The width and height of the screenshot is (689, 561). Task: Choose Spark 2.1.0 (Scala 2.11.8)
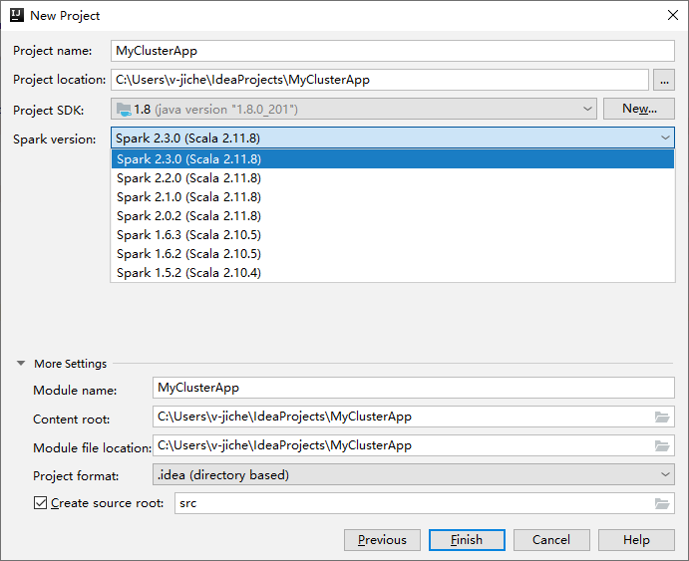pyautogui.click(x=393, y=197)
